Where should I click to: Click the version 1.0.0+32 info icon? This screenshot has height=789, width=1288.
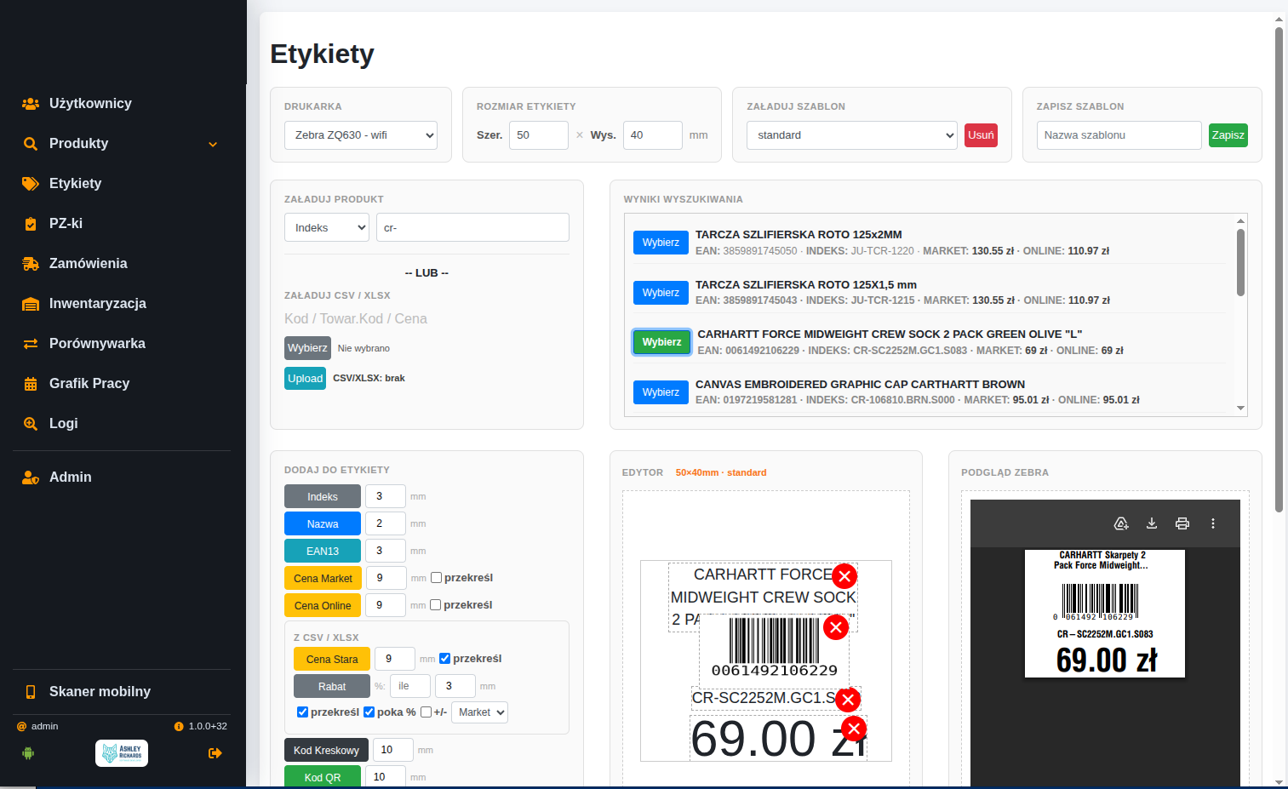click(179, 727)
